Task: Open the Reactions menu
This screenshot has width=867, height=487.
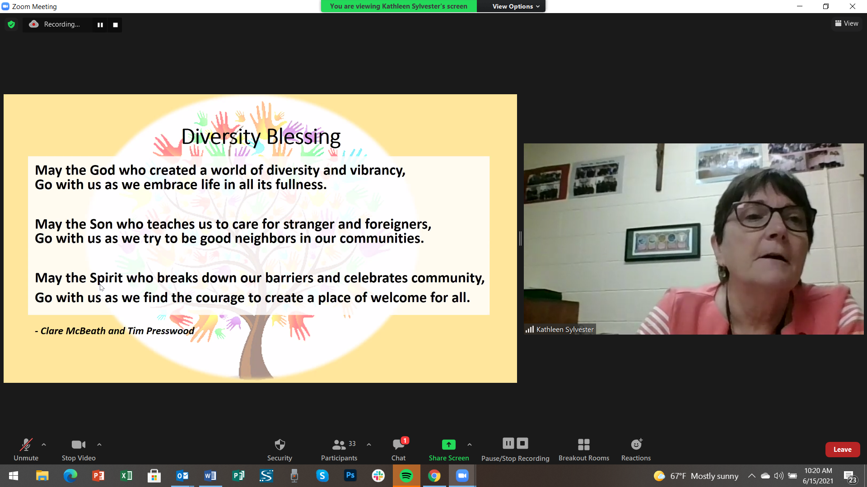Action: (636, 450)
